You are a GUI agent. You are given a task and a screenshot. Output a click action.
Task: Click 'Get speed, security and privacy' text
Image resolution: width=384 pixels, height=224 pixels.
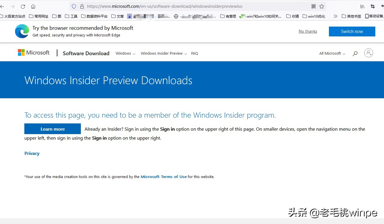[76, 35]
